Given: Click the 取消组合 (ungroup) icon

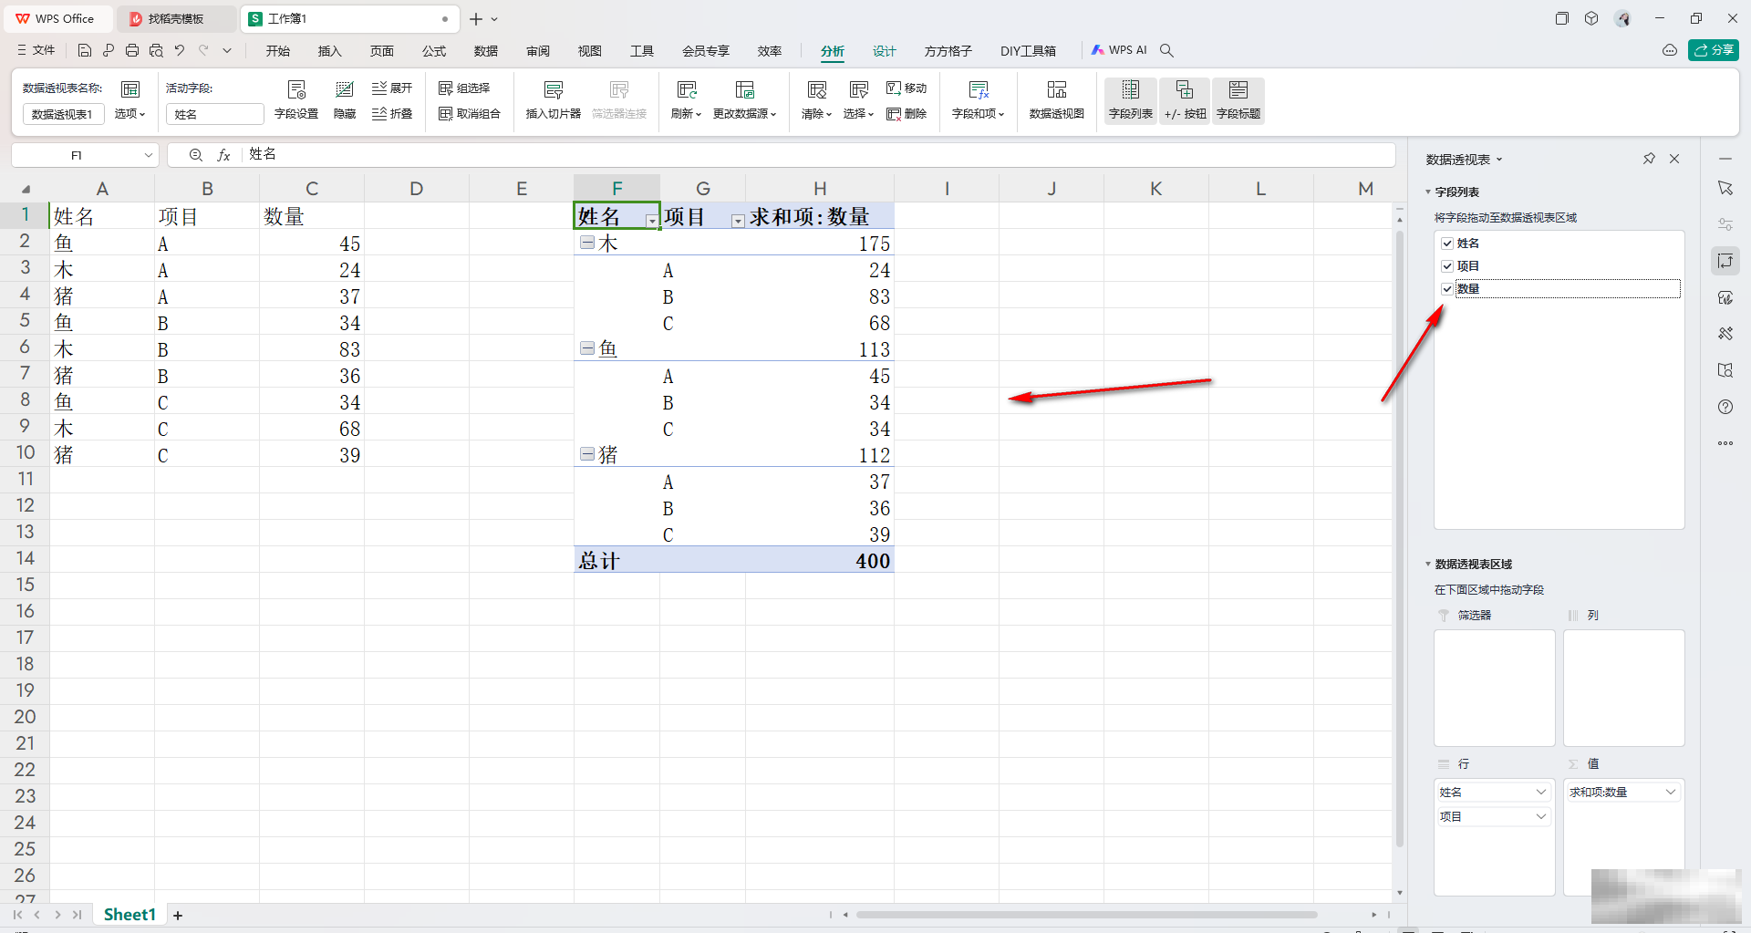Looking at the screenshot, I should [x=470, y=114].
